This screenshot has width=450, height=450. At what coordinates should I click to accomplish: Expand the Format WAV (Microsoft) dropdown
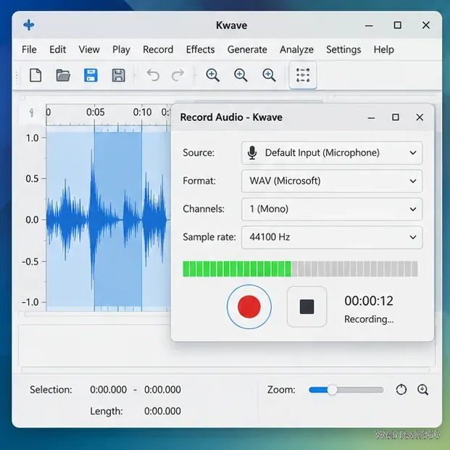click(x=332, y=181)
